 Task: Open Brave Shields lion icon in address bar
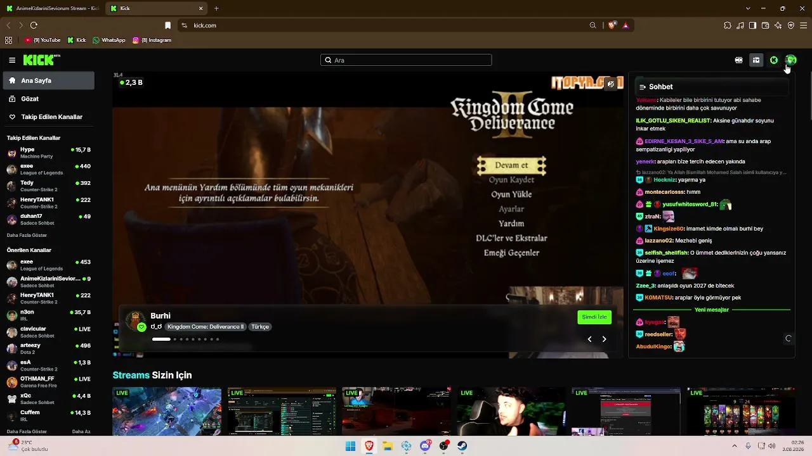pyautogui.click(x=612, y=25)
